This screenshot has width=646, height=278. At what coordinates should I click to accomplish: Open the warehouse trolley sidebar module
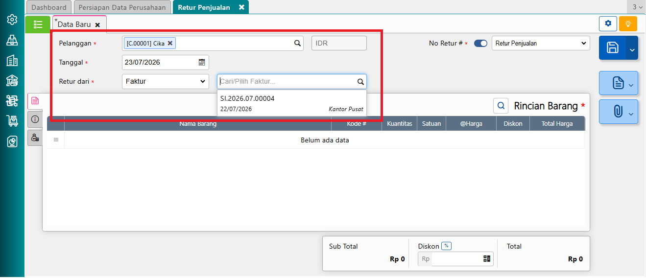pyautogui.click(x=12, y=121)
